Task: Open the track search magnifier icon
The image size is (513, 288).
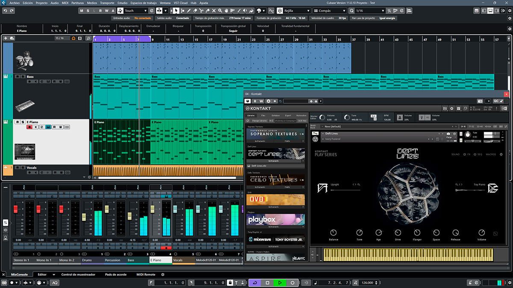Action: point(88,38)
